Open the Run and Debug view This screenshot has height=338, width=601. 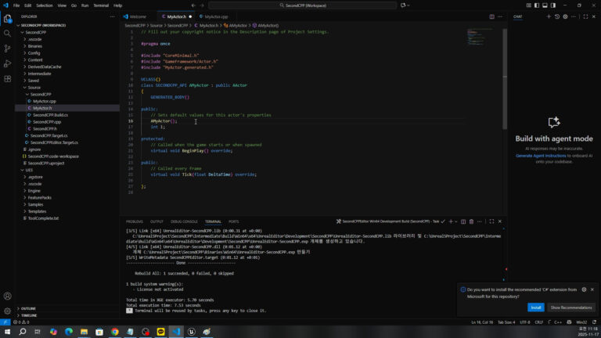[x=8, y=63]
